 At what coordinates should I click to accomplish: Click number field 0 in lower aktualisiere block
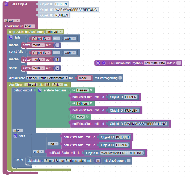(98, 161)
